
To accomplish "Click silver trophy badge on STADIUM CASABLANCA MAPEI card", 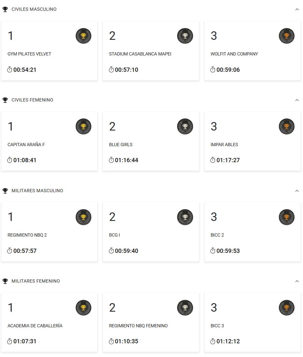I will click(185, 36).
